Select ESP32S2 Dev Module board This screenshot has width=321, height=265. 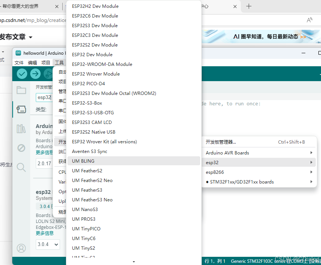[x=134, y=45]
